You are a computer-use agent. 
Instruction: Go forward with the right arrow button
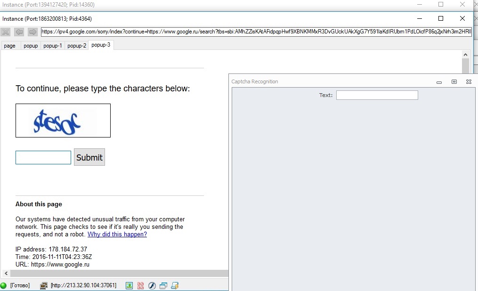(x=32, y=32)
